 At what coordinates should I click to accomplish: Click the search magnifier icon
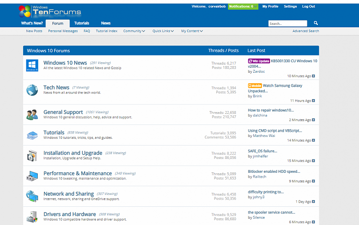[x=316, y=23]
